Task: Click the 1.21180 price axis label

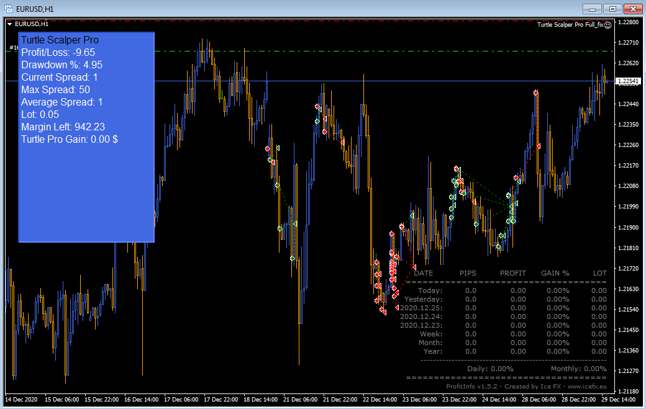Action: (x=628, y=391)
